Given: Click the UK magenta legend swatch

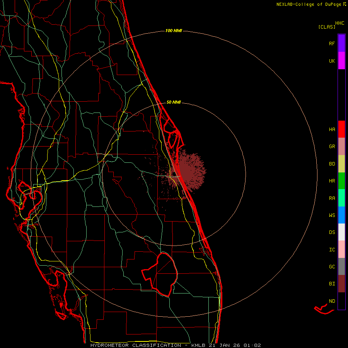Looking at the screenshot, I should coord(341,61).
